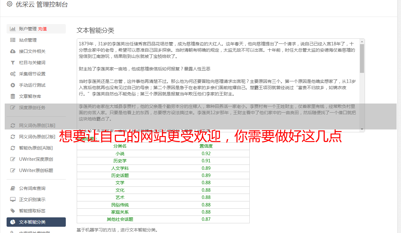Image resolution: width=401 pixels, height=233 pixels.
Task: Click the database icon for 文章暂存库
Action: [x=13, y=96]
